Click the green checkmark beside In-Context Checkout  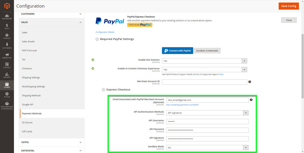tap(93, 68)
